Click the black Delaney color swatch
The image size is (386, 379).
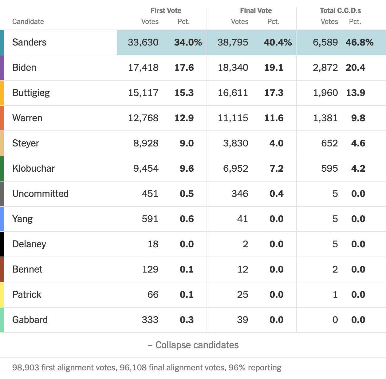tap(2, 244)
